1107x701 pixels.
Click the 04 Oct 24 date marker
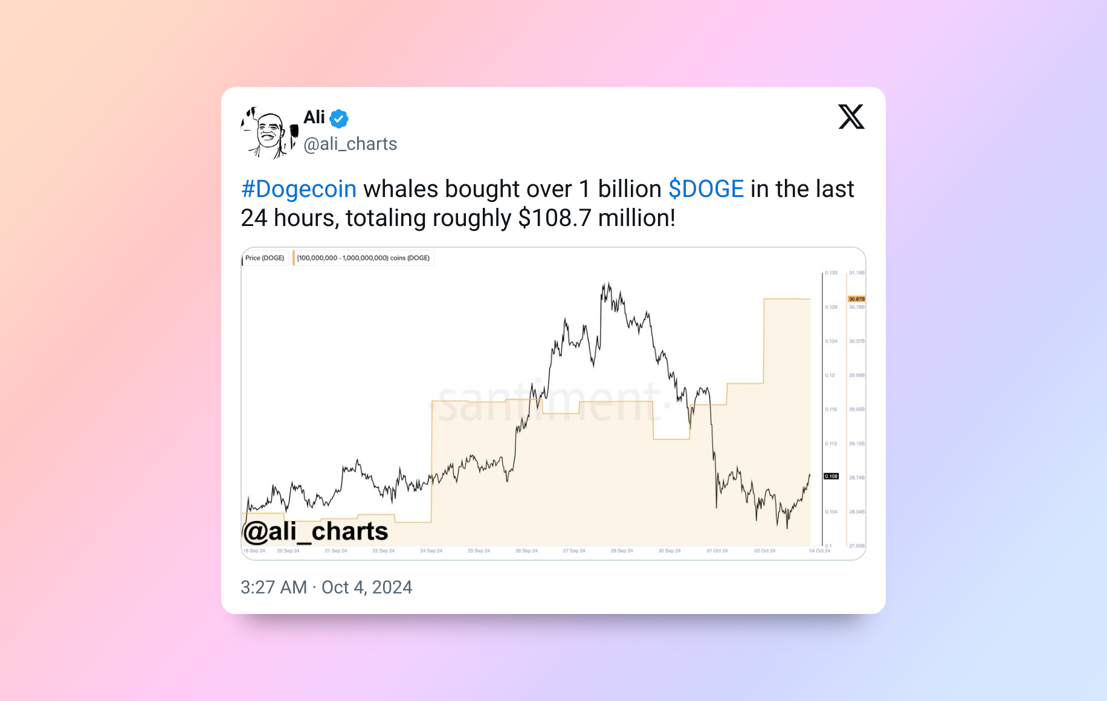[819, 551]
